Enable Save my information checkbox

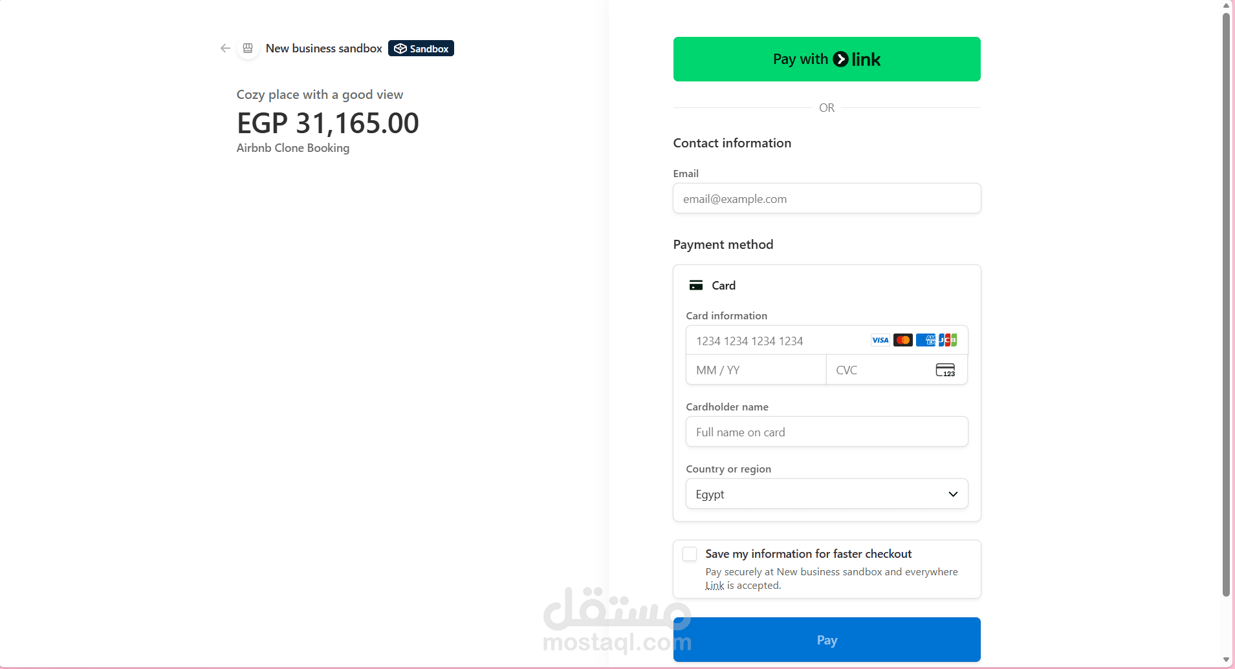point(690,554)
